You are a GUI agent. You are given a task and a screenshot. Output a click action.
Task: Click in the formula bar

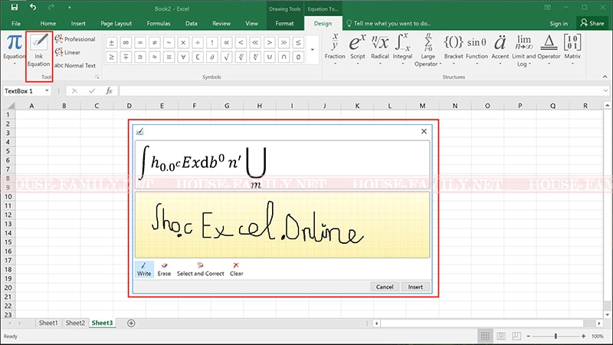pyautogui.click(x=359, y=90)
